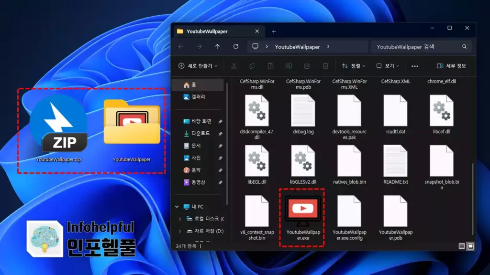Click the navigation pane scrollbar
The image size is (490, 275).
coord(227,143)
